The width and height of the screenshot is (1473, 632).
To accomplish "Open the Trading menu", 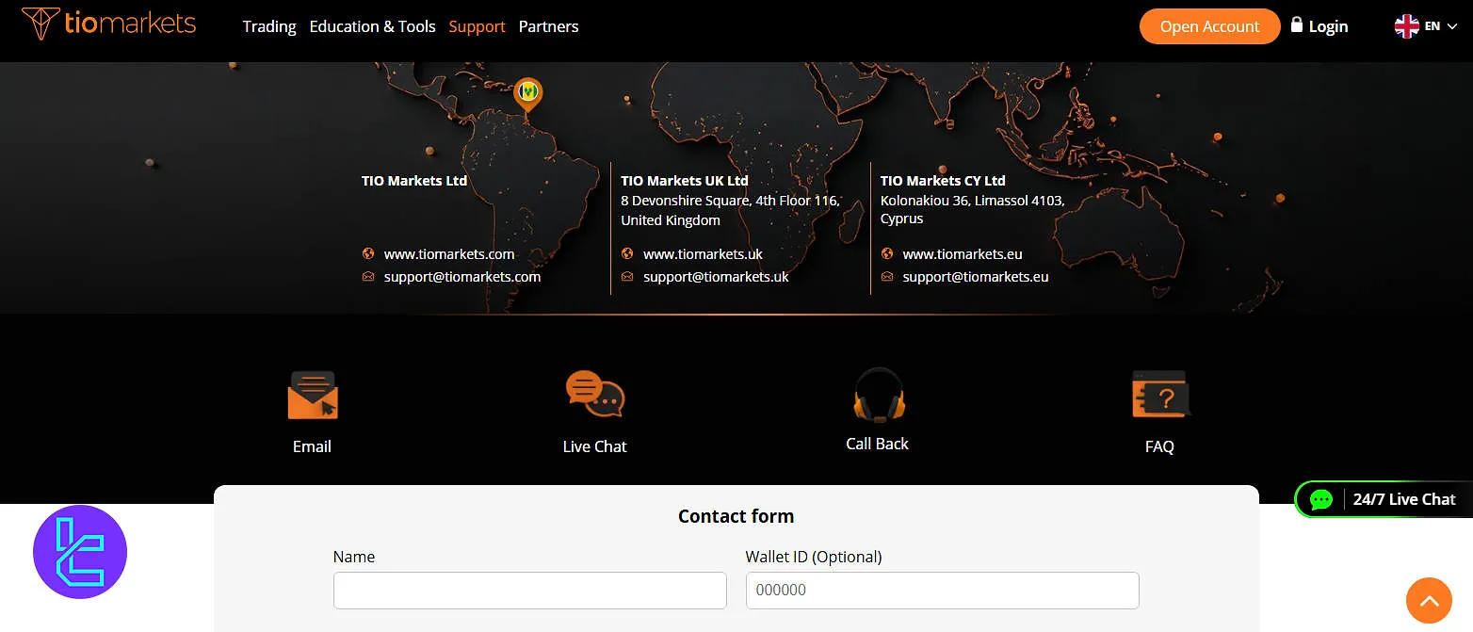I will pyautogui.click(x=268, y=26).
